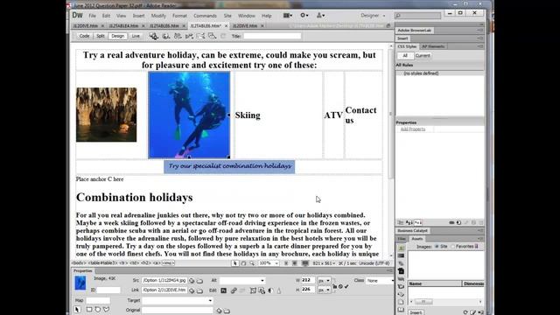This screenshot has width=560, height=315.
Task: Click the <body> tag in tag selector
Action: tap(78, 263)
